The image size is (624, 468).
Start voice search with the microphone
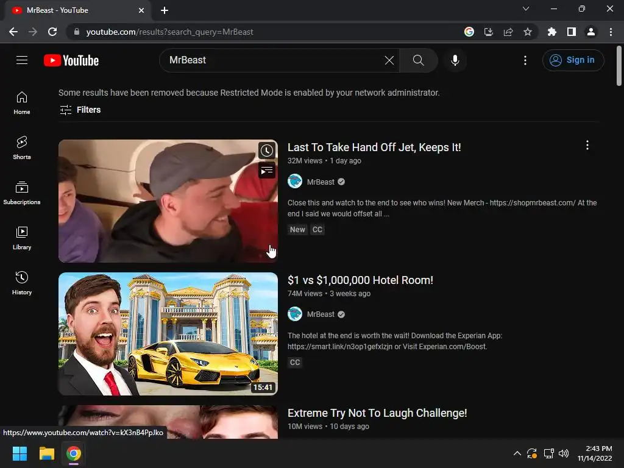click(x=455, y=60)
